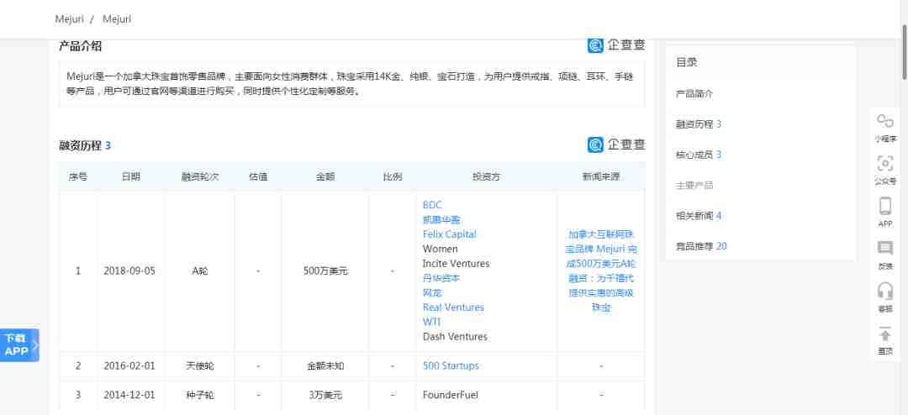Click the Incite Ventures investor text
The image size is (908, 415).
[x=456, y=263]
